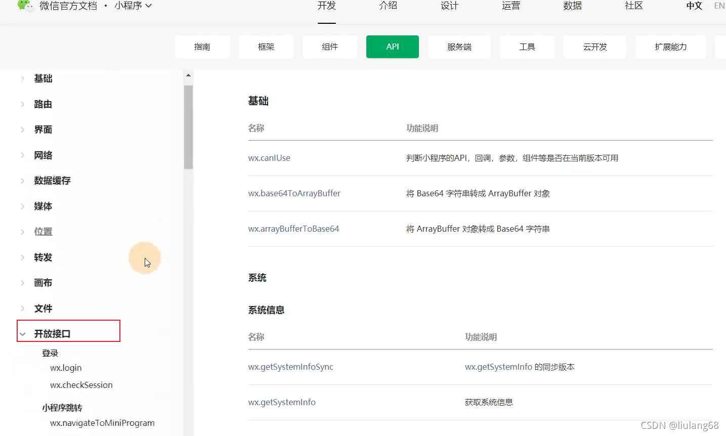Click the sidebar scrollbar thumb
The image size is (726, 436).
pyautogui.click(x=188, y=127)
